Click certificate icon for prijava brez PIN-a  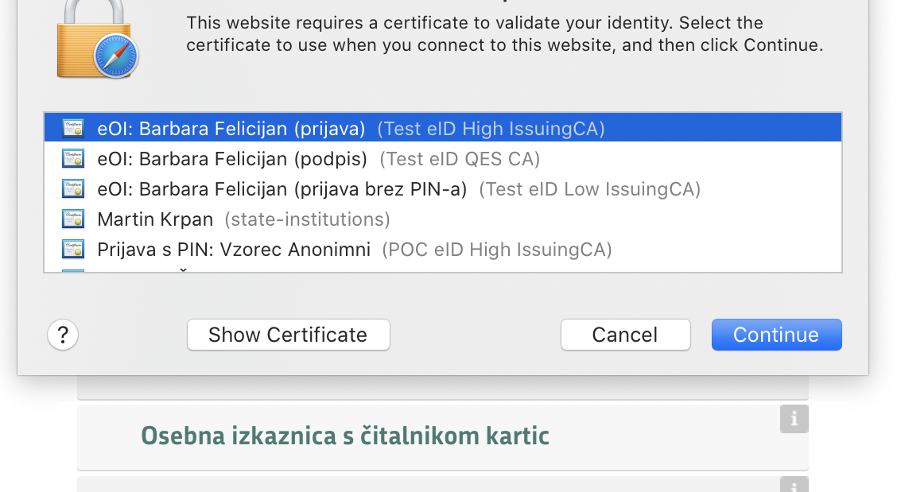point(73,189)
